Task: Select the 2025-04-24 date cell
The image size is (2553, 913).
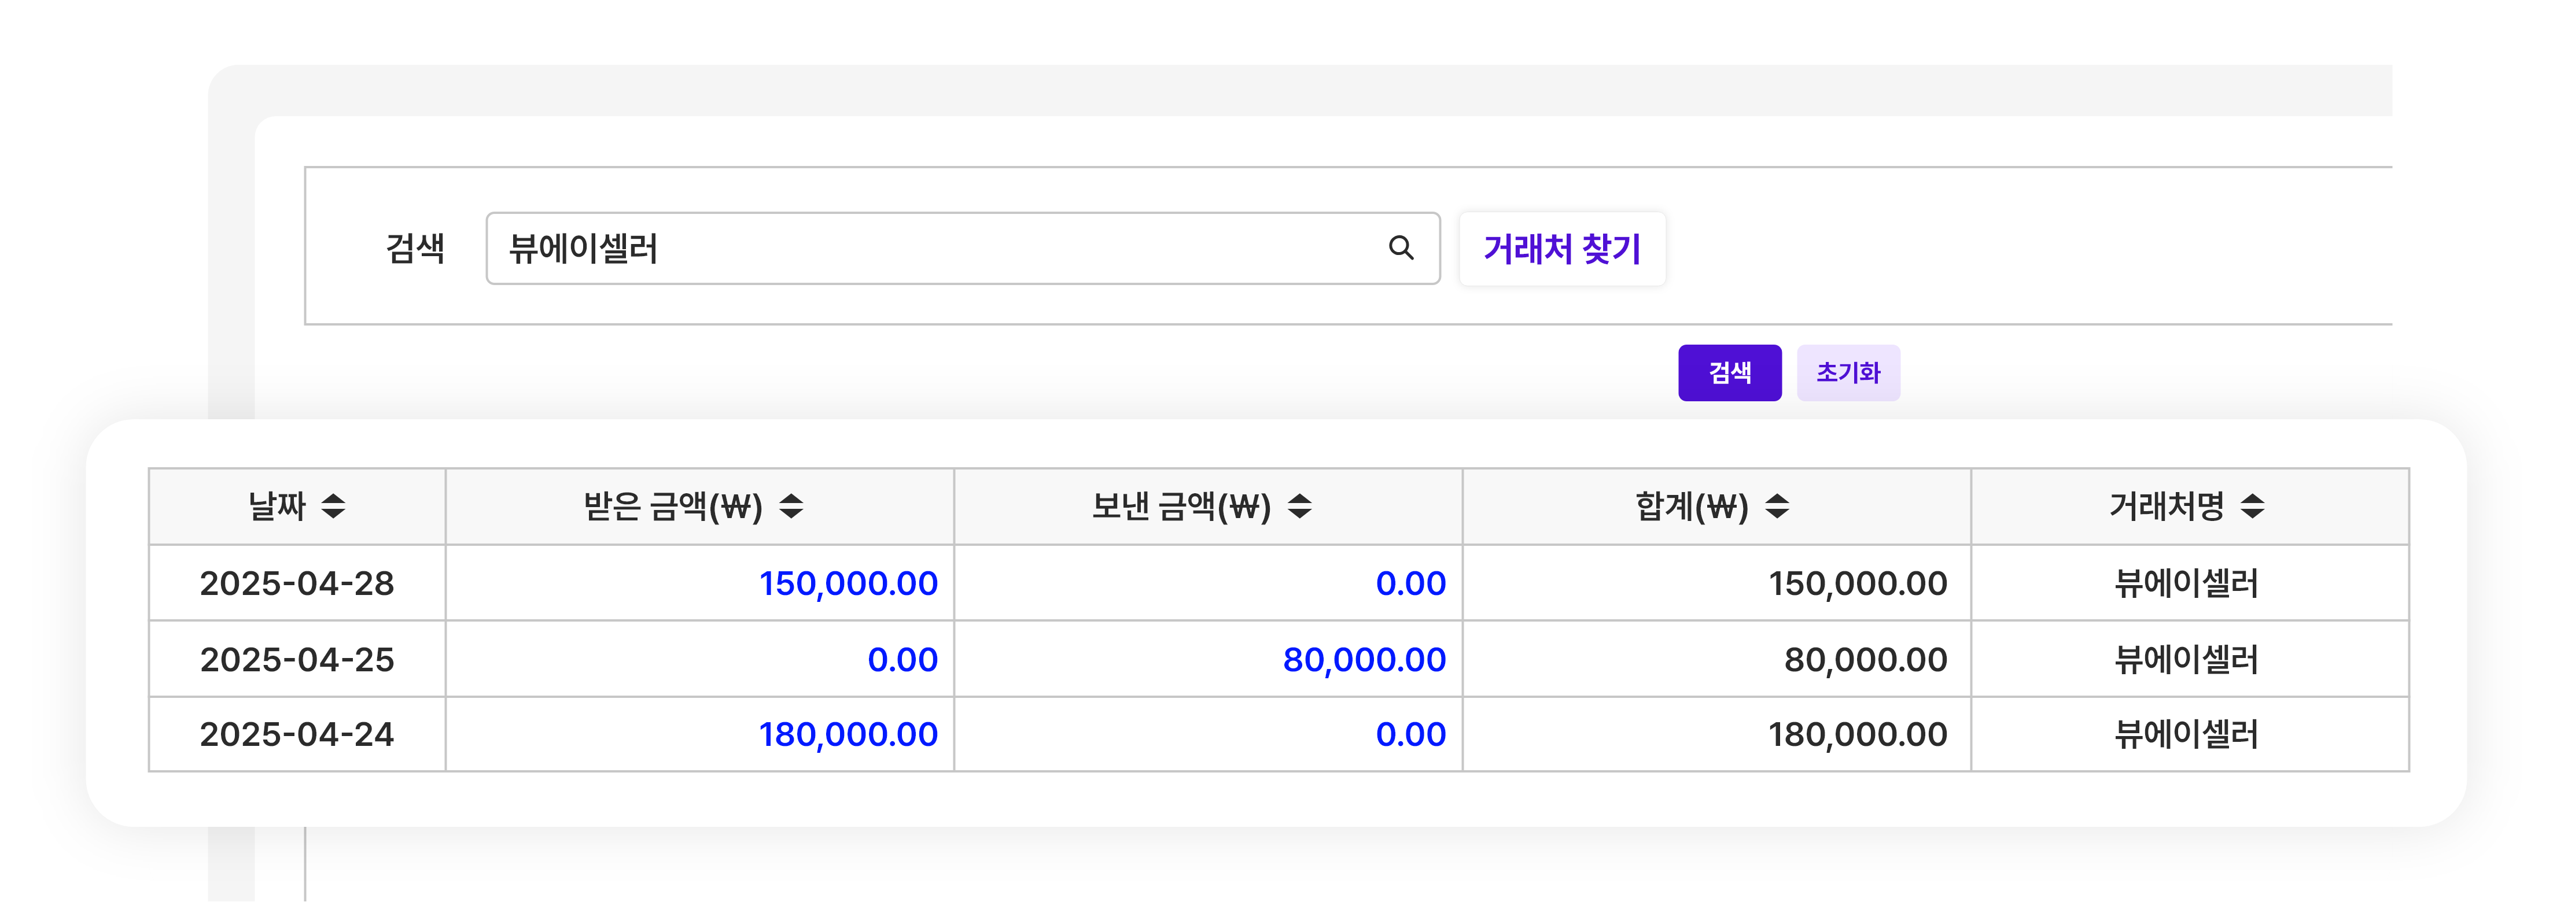Action: [x=297, y=735]
